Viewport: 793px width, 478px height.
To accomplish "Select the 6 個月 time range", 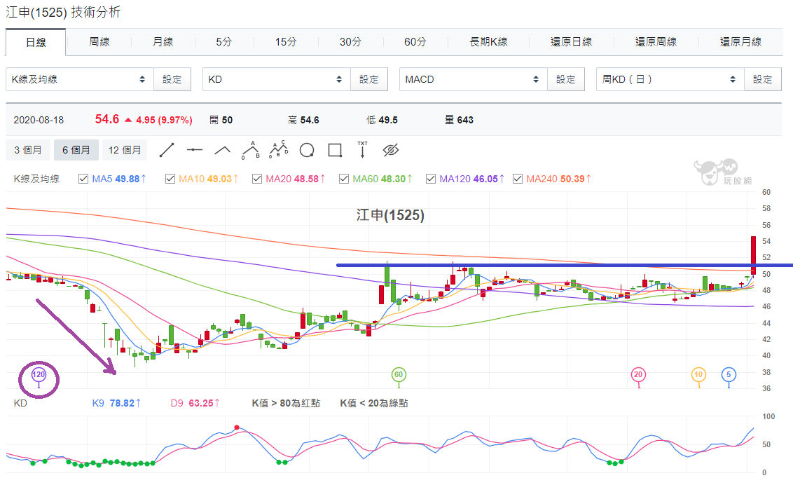I will click(x=76, y=150).
